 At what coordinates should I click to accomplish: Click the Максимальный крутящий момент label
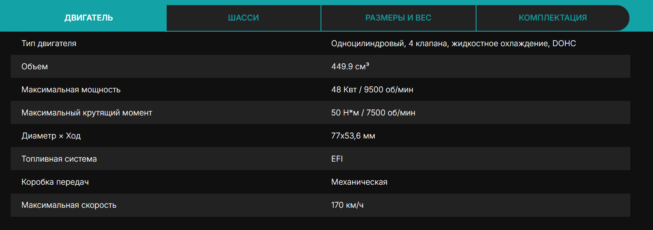[87, 113]
